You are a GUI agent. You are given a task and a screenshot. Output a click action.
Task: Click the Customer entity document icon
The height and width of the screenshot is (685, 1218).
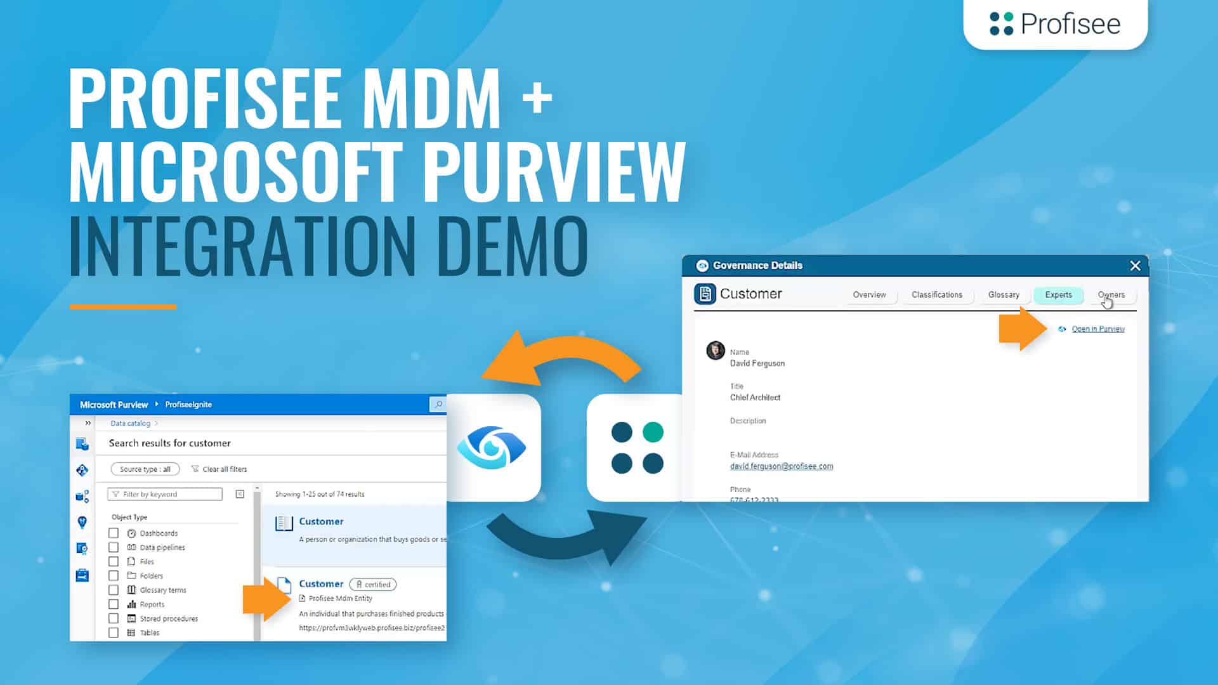pos(705,294)
